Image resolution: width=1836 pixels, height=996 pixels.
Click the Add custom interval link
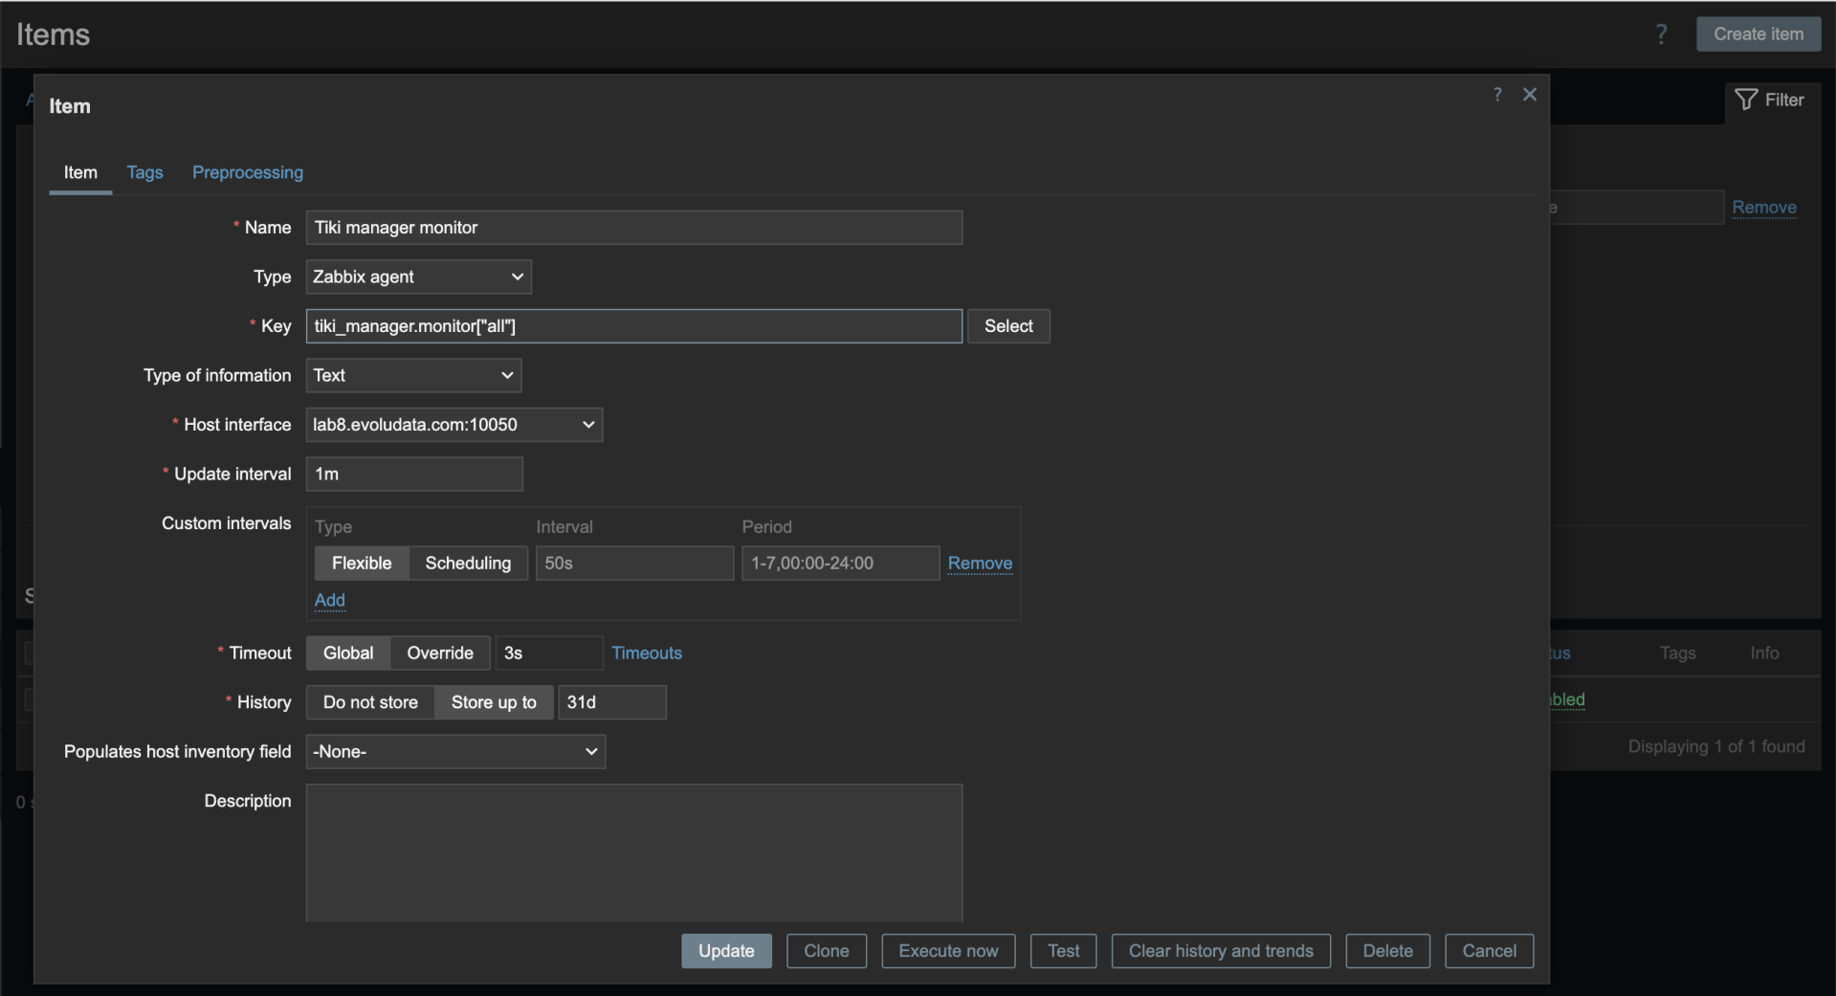tap(330, 600)
